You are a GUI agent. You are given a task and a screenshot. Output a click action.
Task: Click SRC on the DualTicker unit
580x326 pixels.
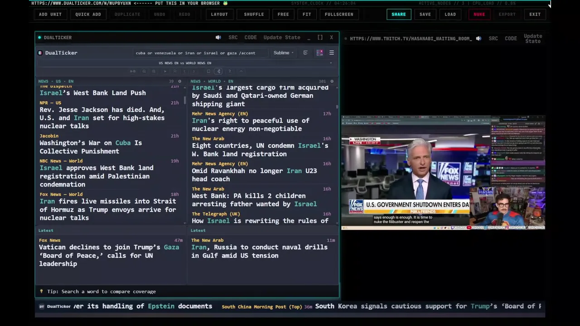(x=233, y=38)
